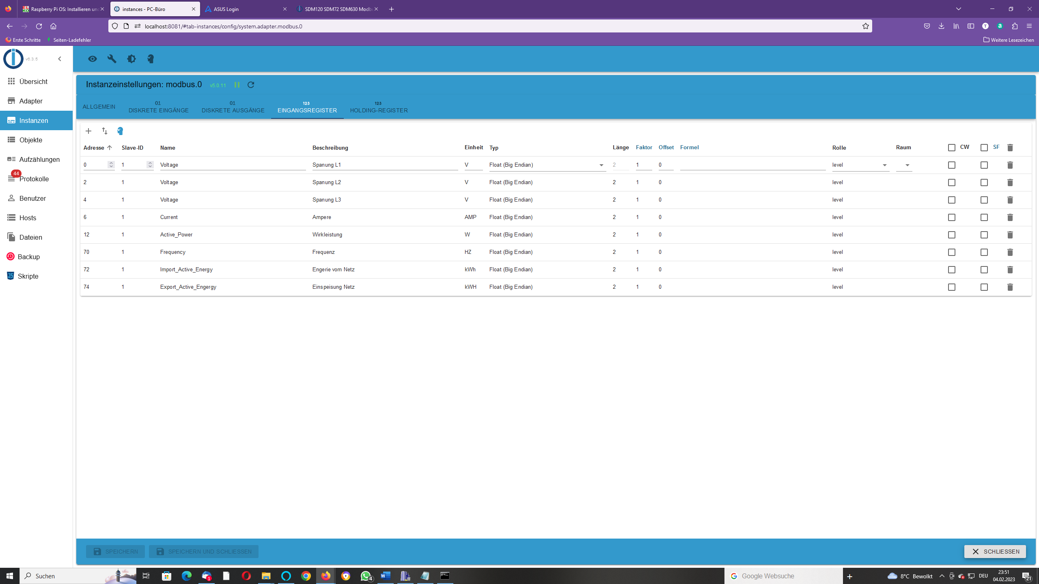
Task: Check the CW header select-all checkbox
Action: [x=952, y=148]
